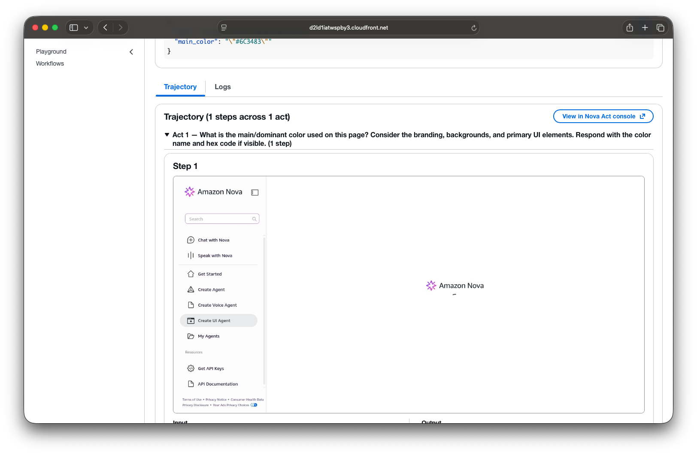Click the Create Voice Agent document icon
The width and height of the screenshot is (697, 455).
point(191,305)
